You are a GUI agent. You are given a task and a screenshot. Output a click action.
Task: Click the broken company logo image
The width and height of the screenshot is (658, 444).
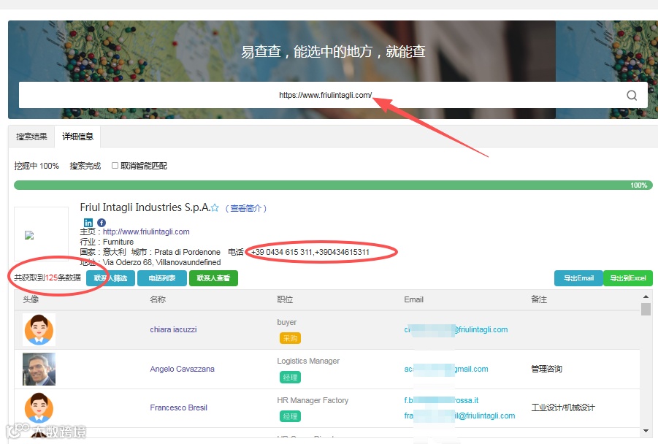click(29, 235)
